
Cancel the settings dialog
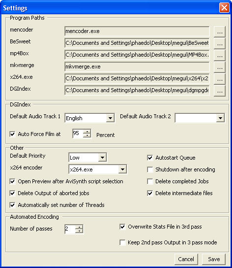coord(186,259)
